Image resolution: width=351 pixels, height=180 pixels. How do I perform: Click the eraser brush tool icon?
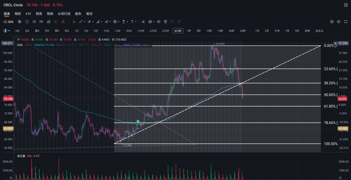[143, 22]
